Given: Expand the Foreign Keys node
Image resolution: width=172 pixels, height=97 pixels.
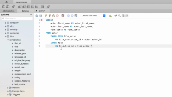Looking at the screenshot, I should point(8,91).
